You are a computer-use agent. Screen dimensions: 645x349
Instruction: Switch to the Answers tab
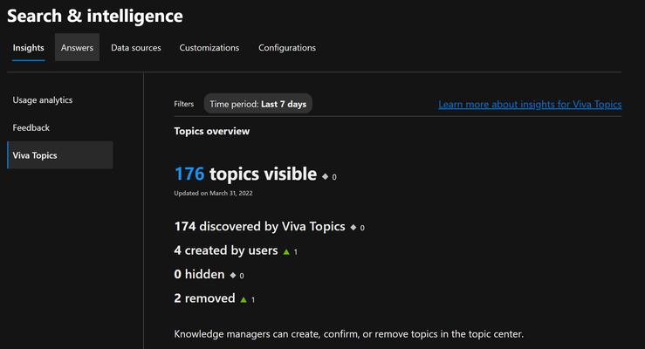77,48
